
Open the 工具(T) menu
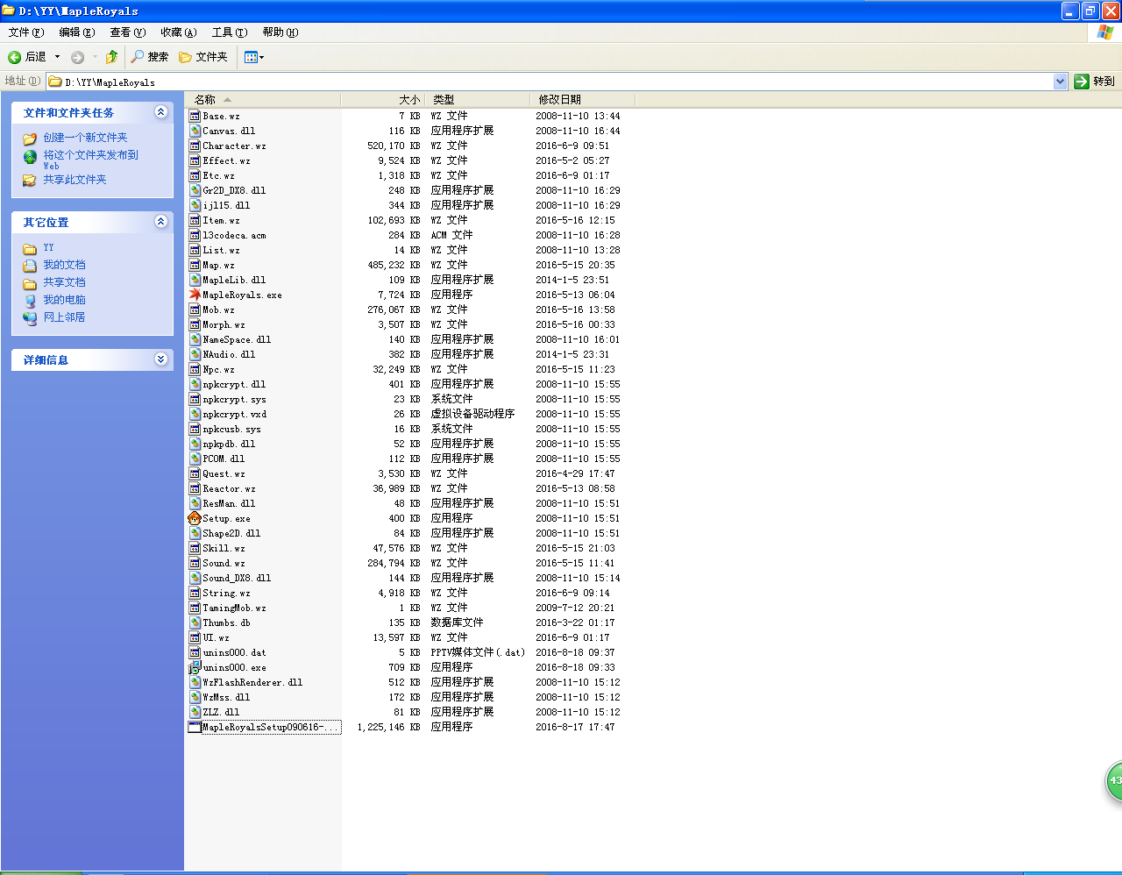[229, 32]
